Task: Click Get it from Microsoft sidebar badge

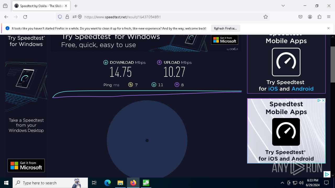Action: (26, 166)
